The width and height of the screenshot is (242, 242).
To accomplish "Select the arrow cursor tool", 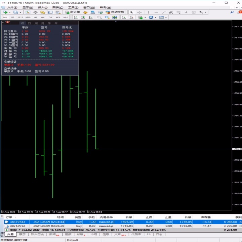I will click(132, 12).
